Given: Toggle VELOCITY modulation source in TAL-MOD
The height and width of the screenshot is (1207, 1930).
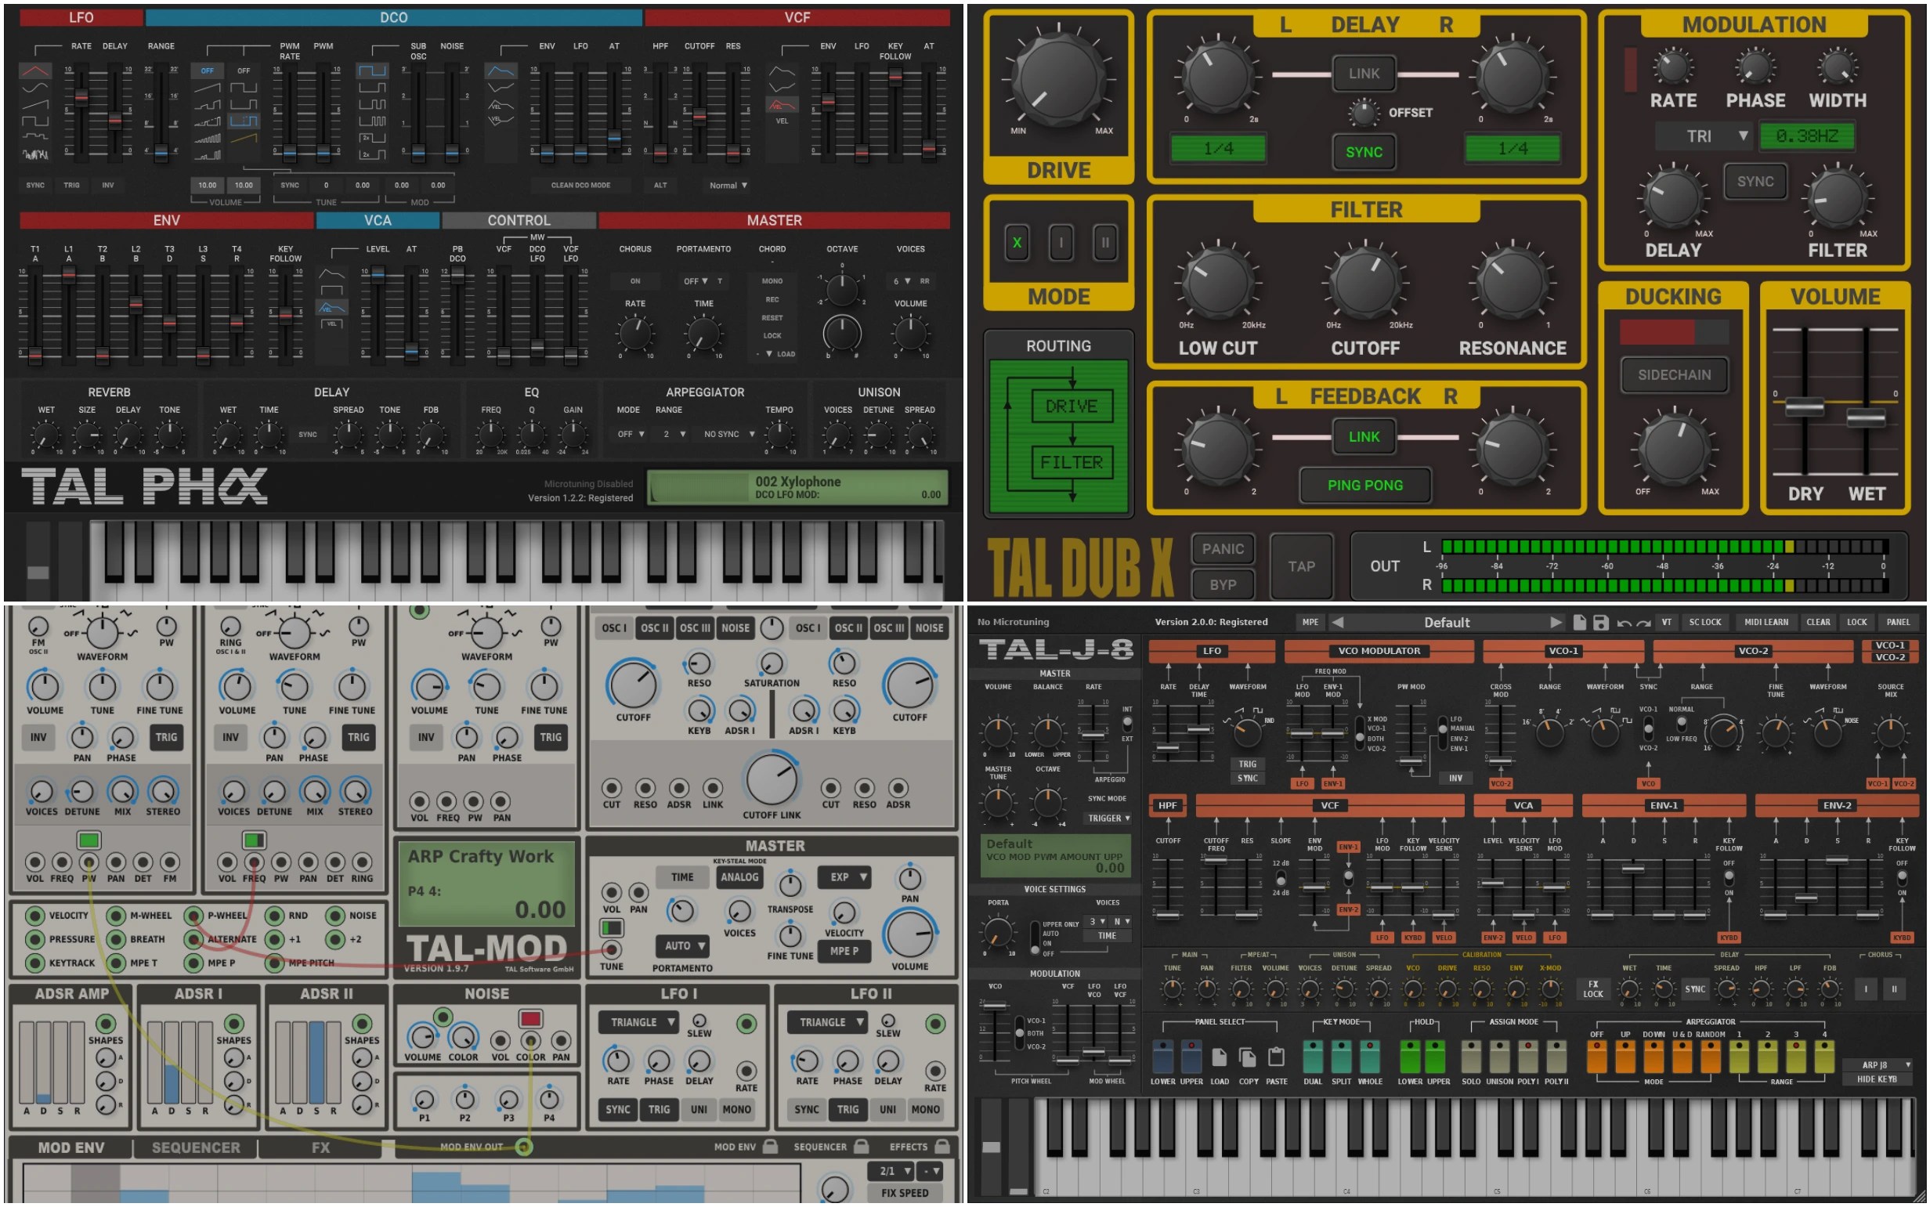Looking at the screenshot, I should click(x=34, y=916).
